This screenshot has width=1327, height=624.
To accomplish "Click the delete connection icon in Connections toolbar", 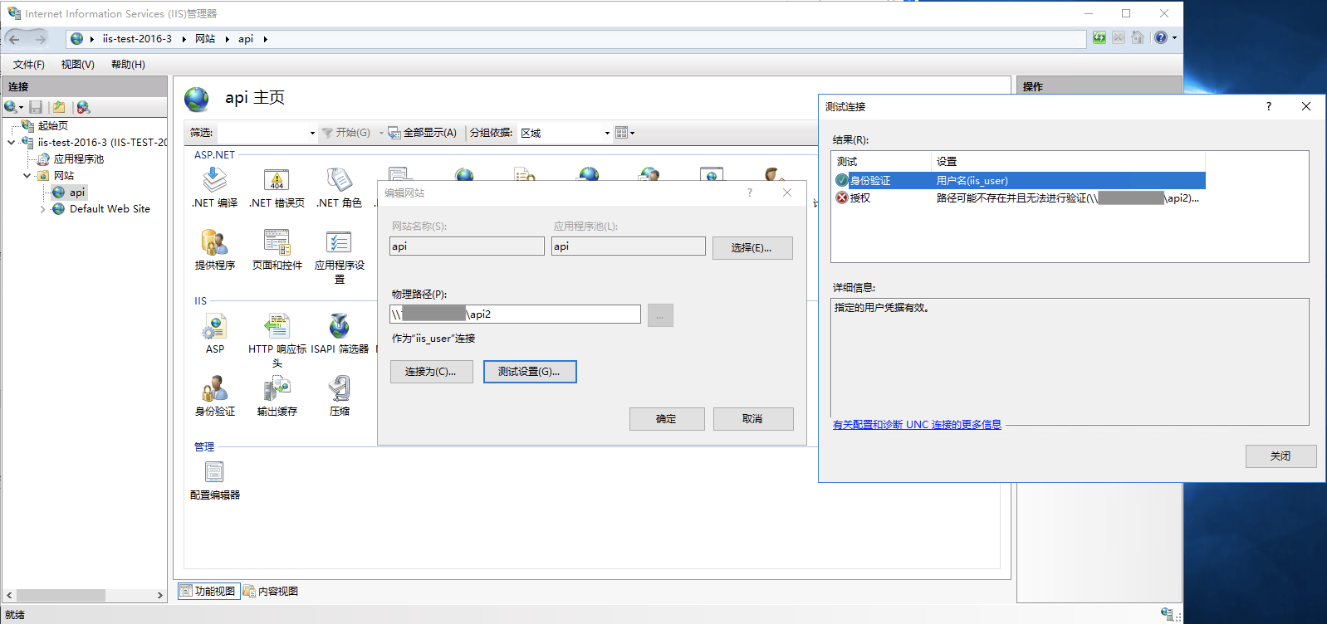I will [x=83, y=107].
